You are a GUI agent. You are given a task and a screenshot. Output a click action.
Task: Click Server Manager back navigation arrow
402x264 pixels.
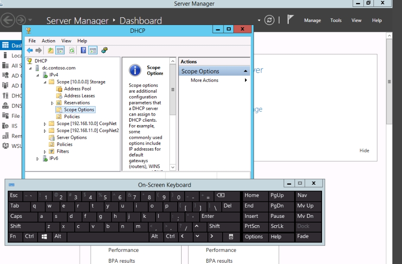pyautogui.click(x=7, y=20)
